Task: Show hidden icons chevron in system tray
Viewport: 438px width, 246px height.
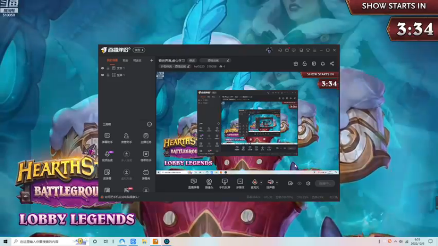Action: point(395,241)
